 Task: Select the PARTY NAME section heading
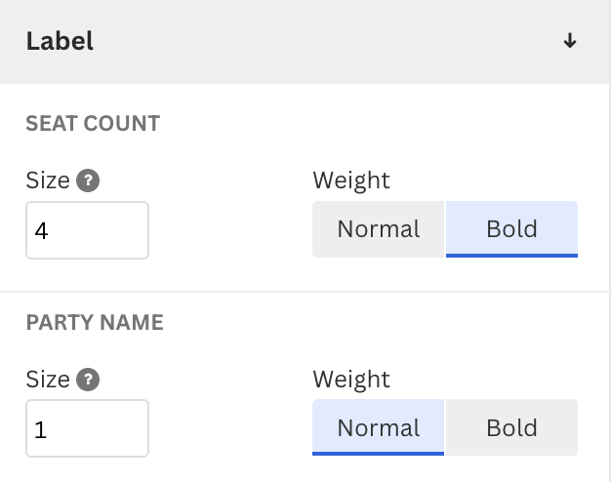tap(95, 322)
